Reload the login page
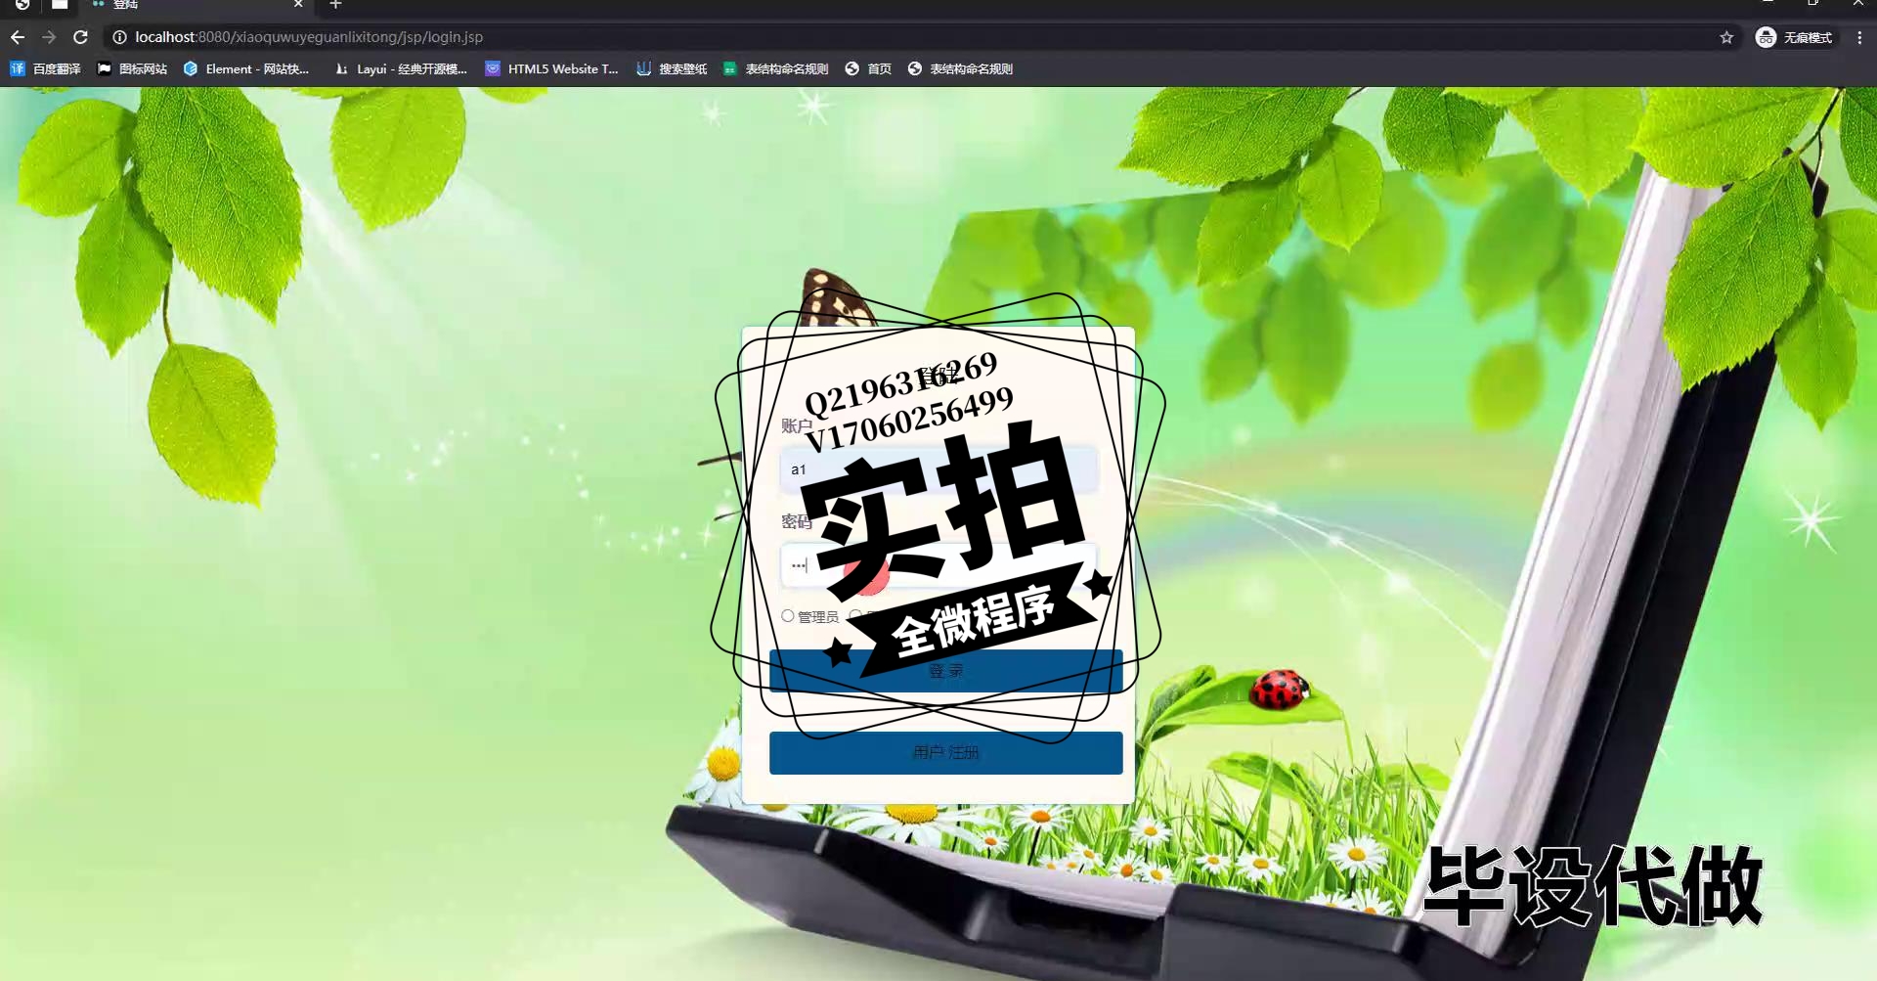Image resolution: width=1877 pixels, height=981 pixels. click(81, 37)
